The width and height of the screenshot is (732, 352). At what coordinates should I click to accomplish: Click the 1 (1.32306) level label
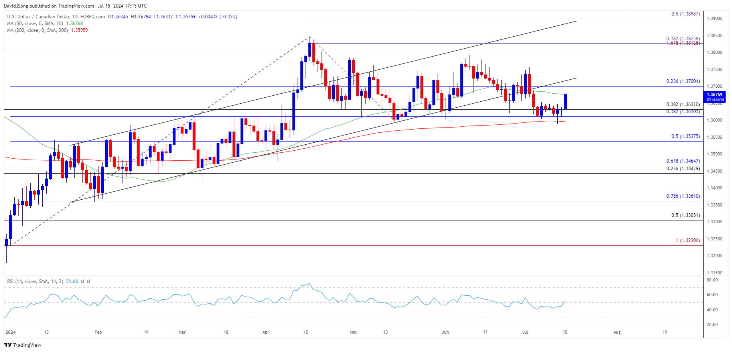click(x=688, y=240)
